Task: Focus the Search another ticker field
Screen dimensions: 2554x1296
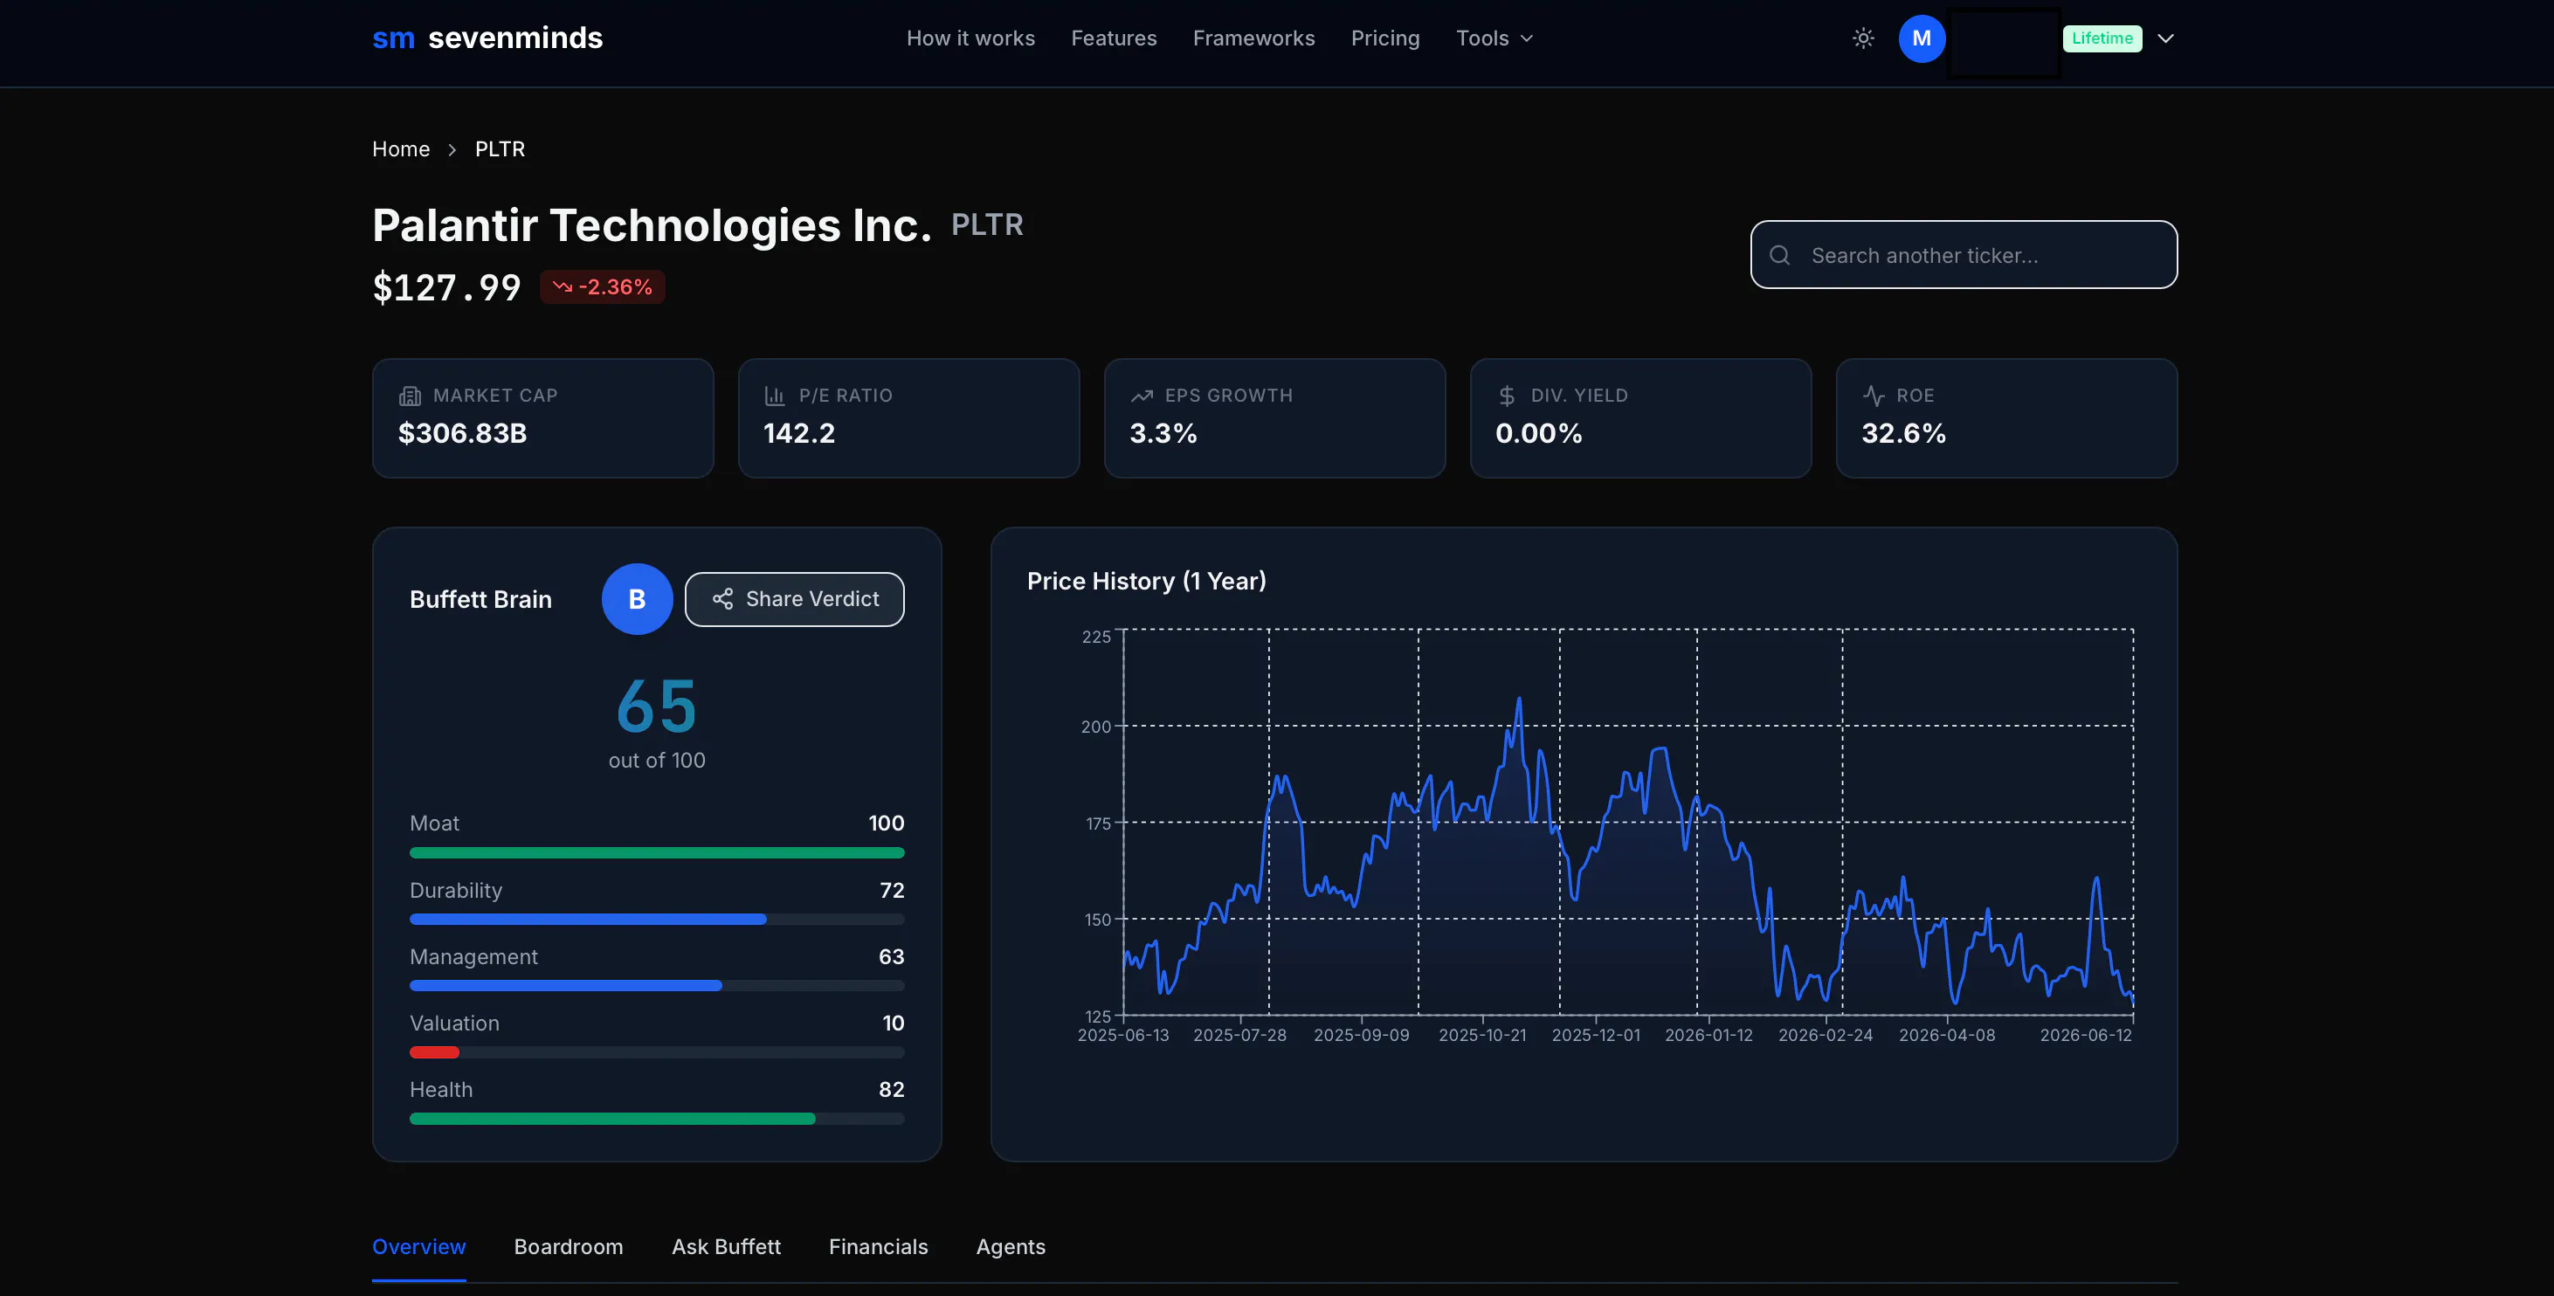Action: click(1963, 255)
